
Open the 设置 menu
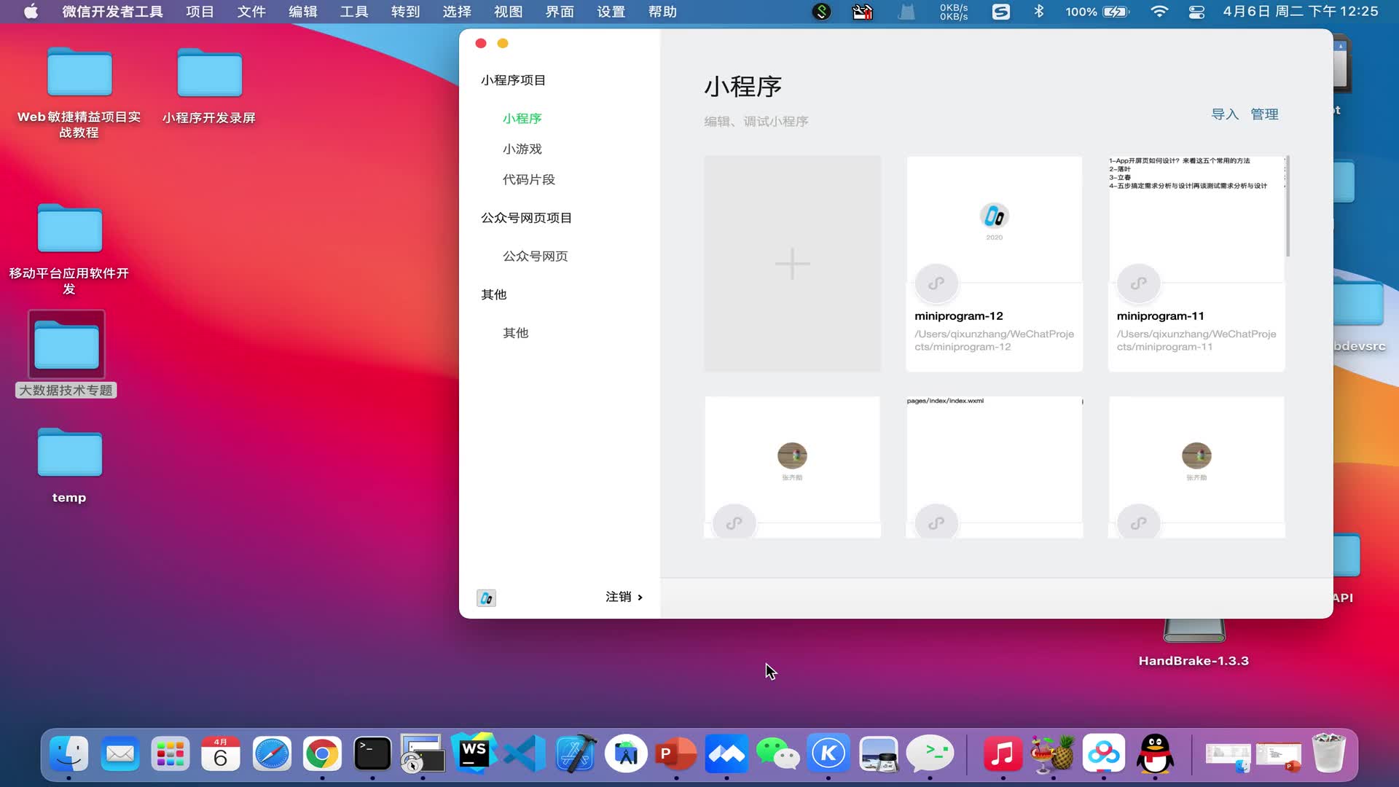click(x=611, y=12)
